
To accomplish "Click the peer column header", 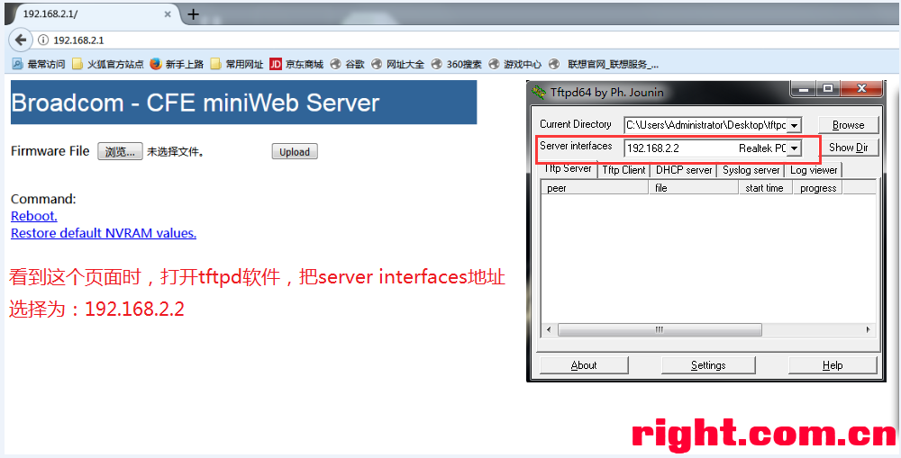I will click(x=595, y=188).
